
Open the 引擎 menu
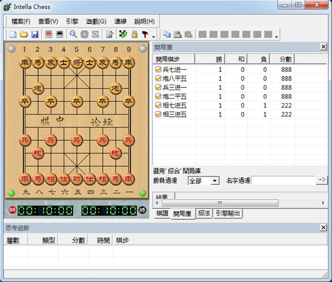[72, 22]
